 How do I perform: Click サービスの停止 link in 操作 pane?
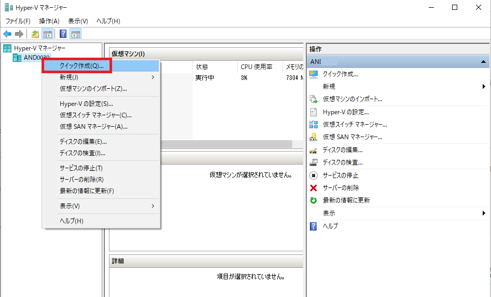(340, 176)
